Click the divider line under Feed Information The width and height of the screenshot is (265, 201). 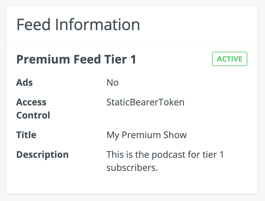(x=132, y=42)
